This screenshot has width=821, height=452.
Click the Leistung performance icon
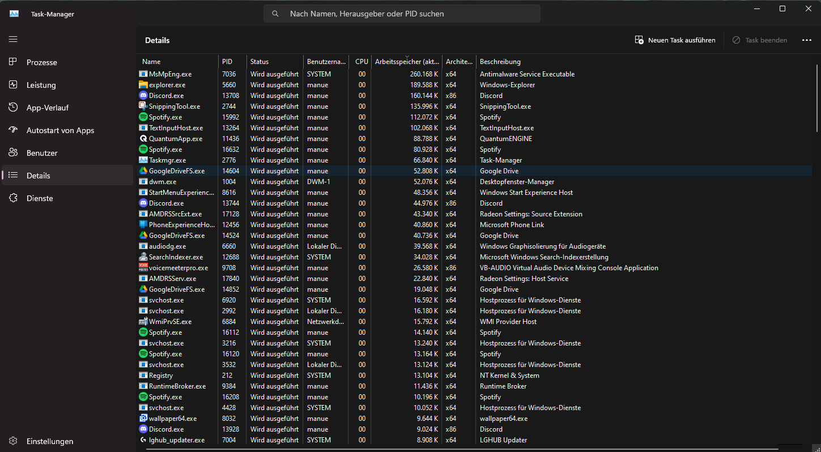click(13, 84)
